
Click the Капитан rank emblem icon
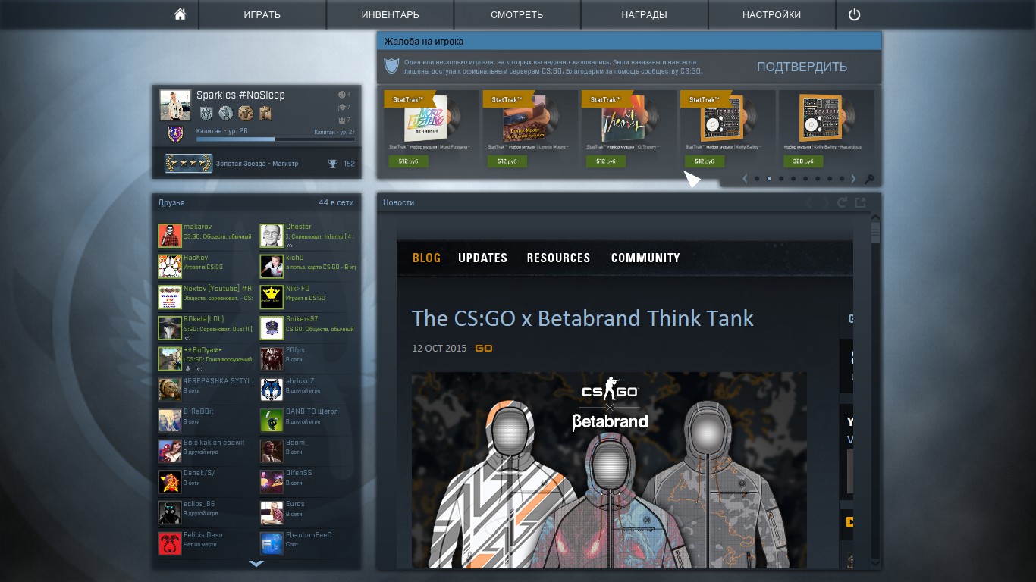175,135
